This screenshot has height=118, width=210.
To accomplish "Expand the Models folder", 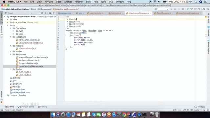I will click(x=10, y=51).
